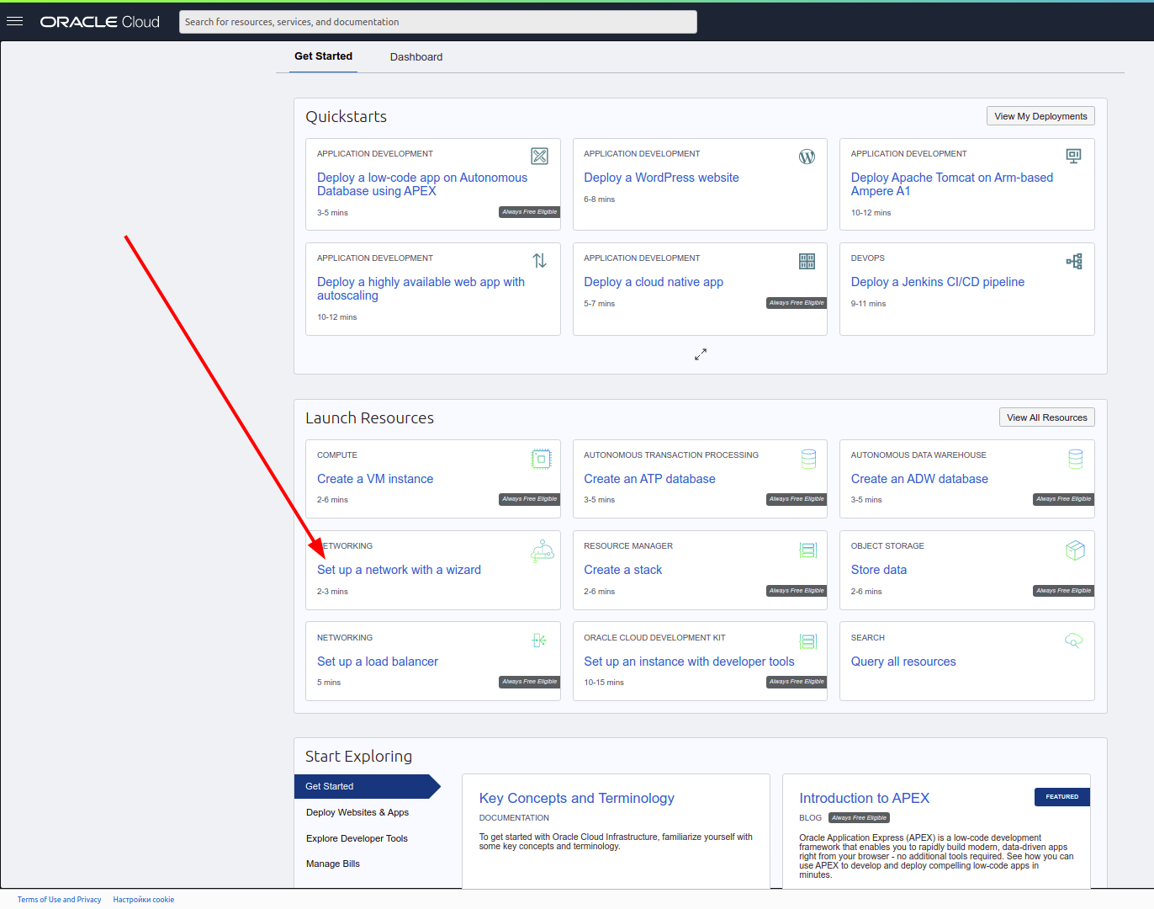The width and height of the screenshot is (1154, 909).
Task: Select Get Started in Start Exploring menu
Action: (367, 786)
